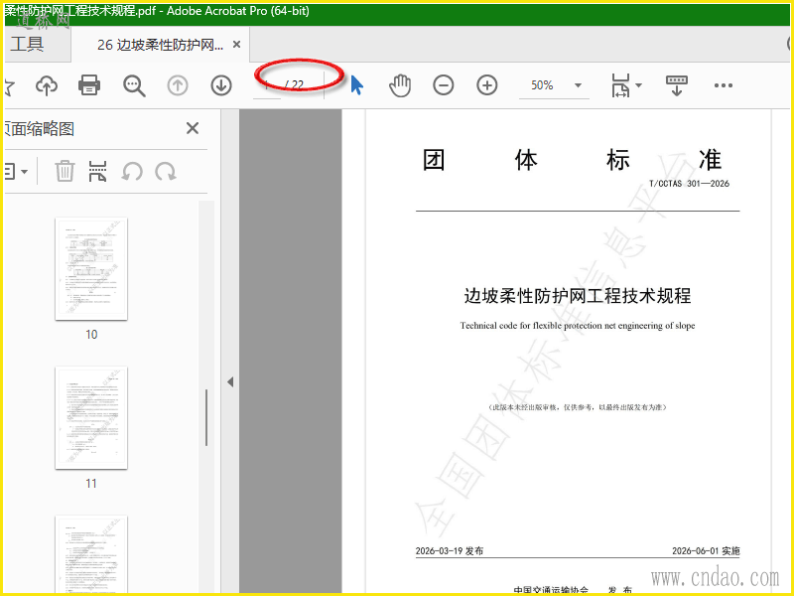Select the page 11 thumbnail
The width and height of the screenshot is (794, 596).
[x=91, y=417]
